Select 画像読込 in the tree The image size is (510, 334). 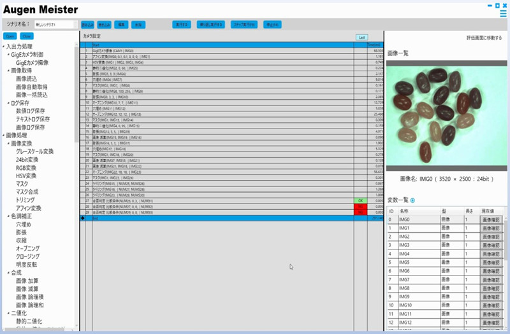tap(26, 79)
